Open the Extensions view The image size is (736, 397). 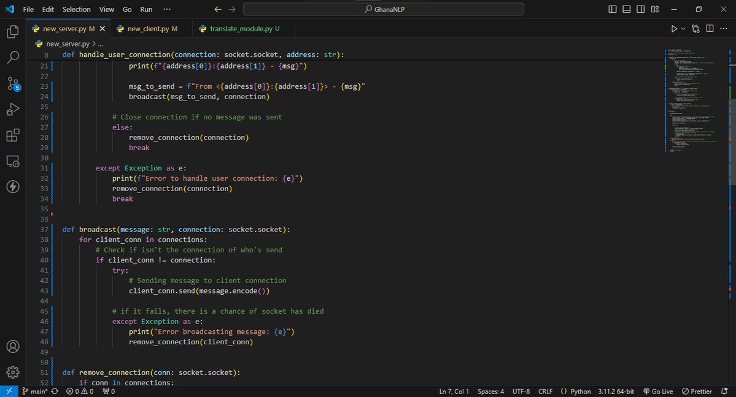tap(13, 135)
